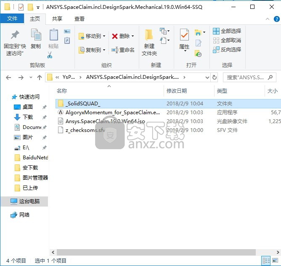Click the scissors Cut icon

click(x=50, y=55)
